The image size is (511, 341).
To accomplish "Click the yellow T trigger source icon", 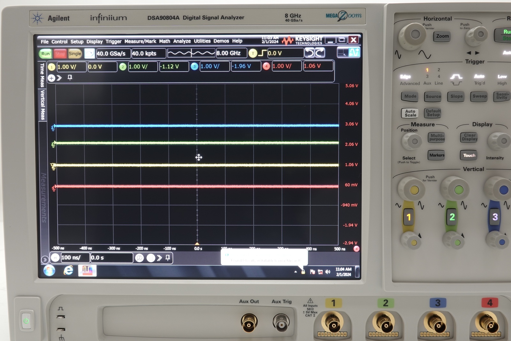I will coord(253,53).
